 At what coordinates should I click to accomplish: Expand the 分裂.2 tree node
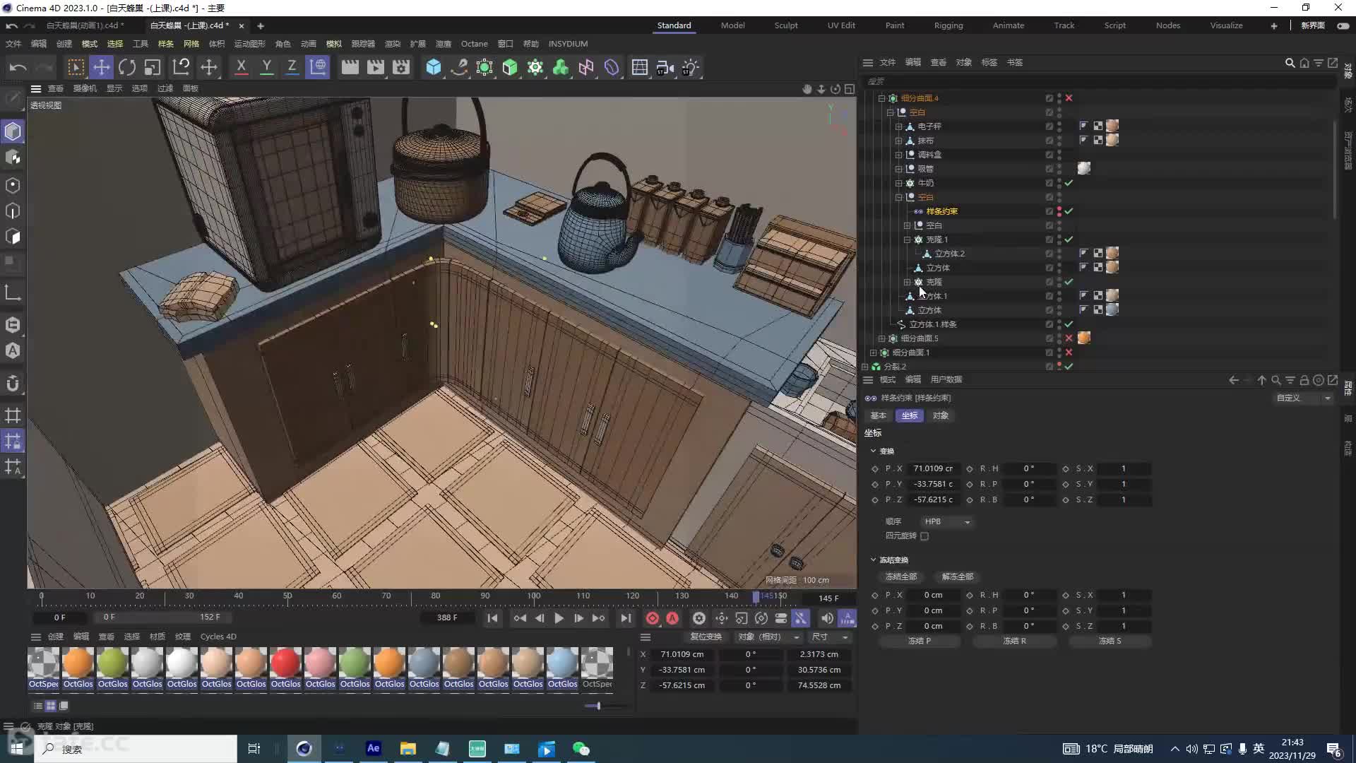pos(864,367)
